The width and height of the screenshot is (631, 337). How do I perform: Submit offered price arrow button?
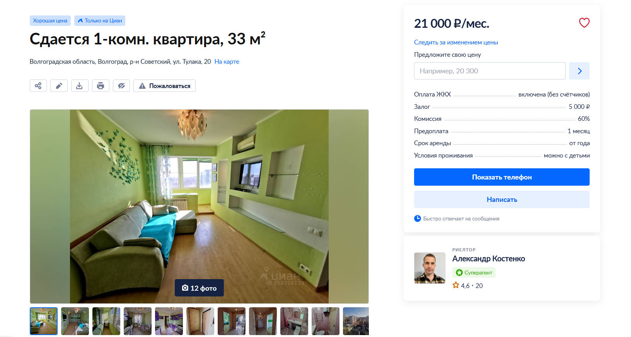[579, 71]
